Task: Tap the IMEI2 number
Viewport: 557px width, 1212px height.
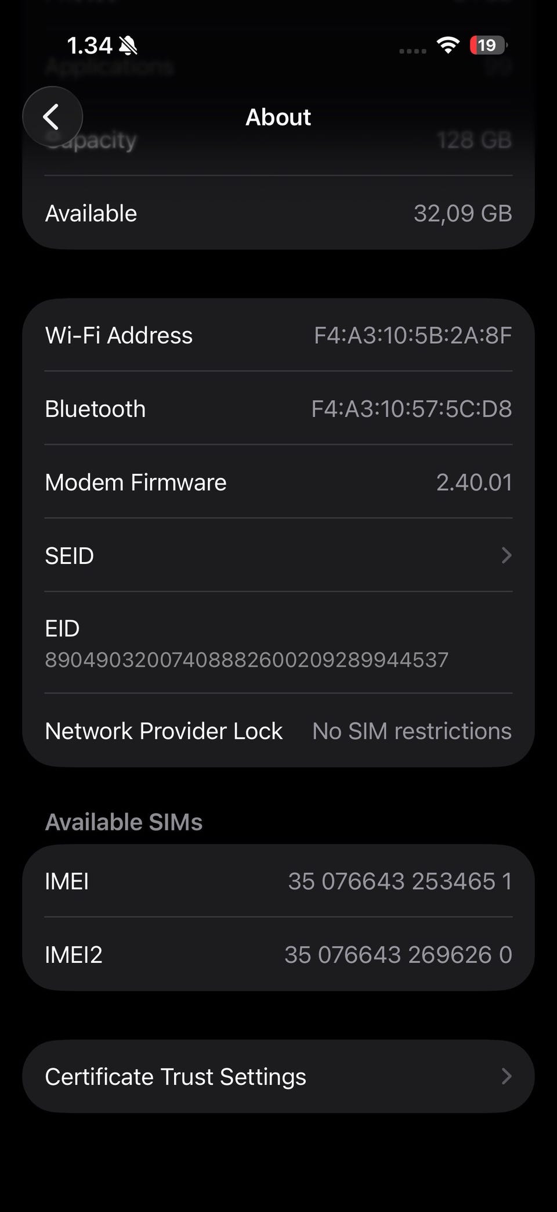Action: (398, 955)
